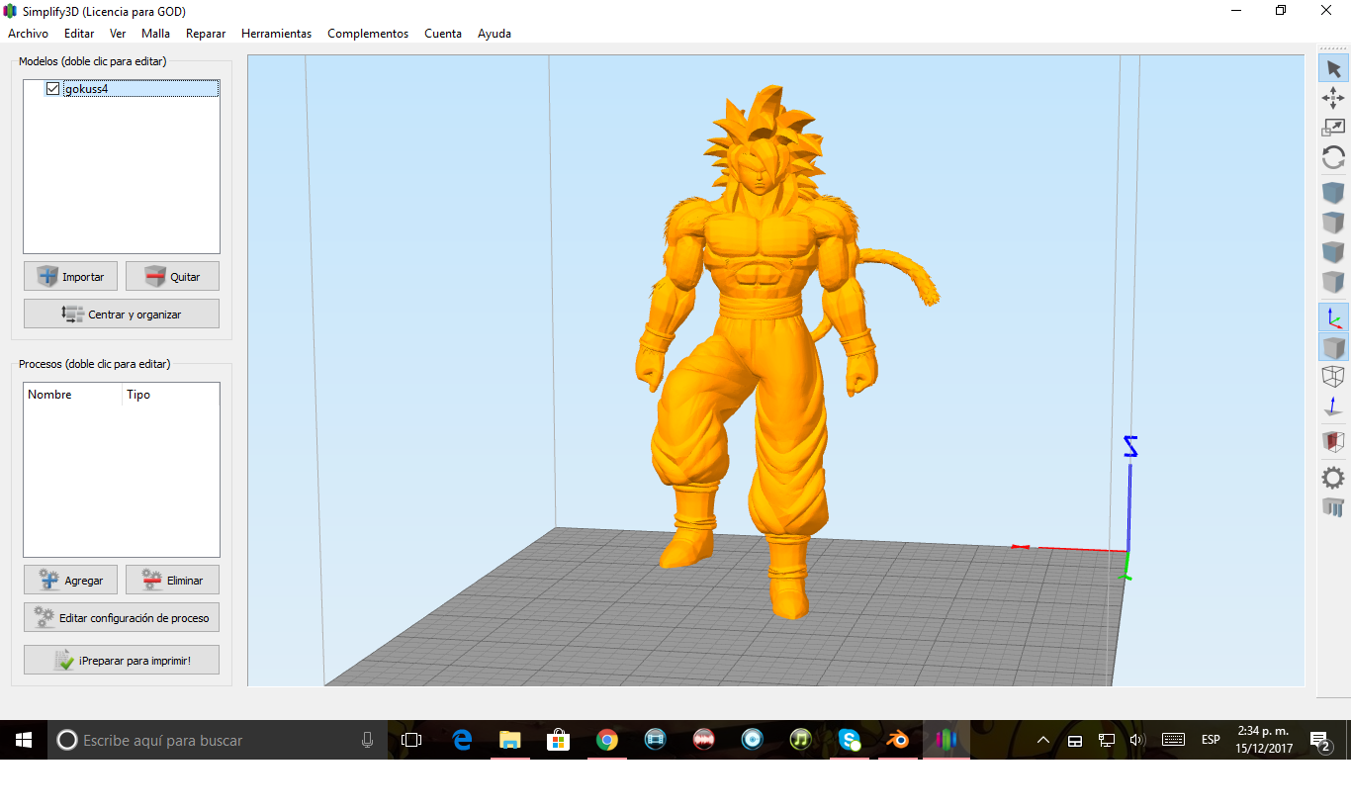Click the Quitar button
The image size is (1351, 811).
point(172,276)
